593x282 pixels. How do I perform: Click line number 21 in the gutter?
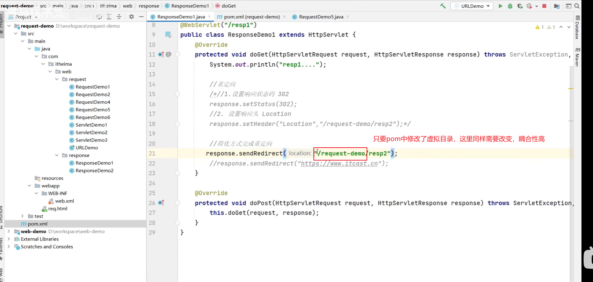click(152, 153)
